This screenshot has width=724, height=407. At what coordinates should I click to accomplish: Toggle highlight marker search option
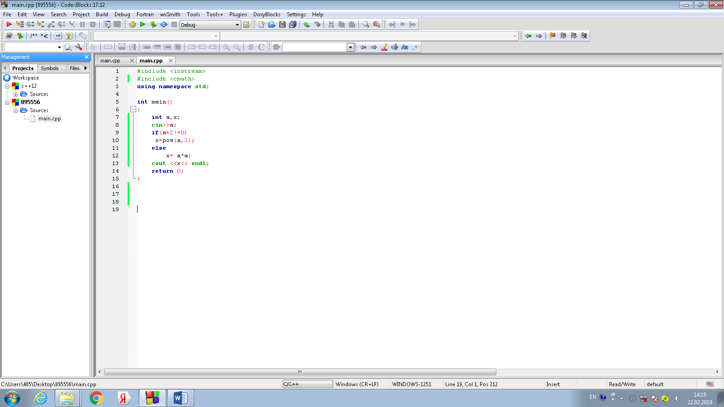(x=384, y=47)
